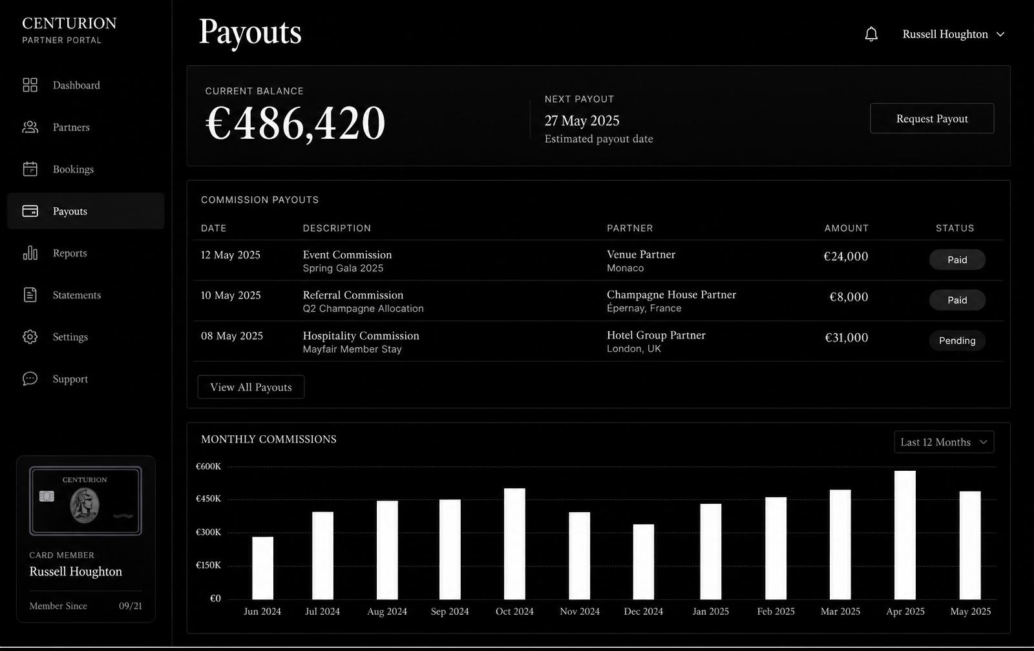Click the Request Payout button
The width and height of the screenshot is (1034, 651).
pyautogui.click(x=932, y=118)
